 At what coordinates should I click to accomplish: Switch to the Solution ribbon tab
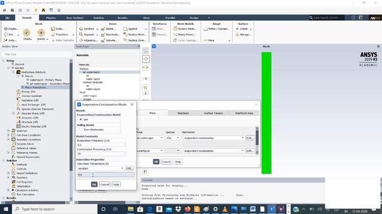pyautogui.click(x=98, y=18)
